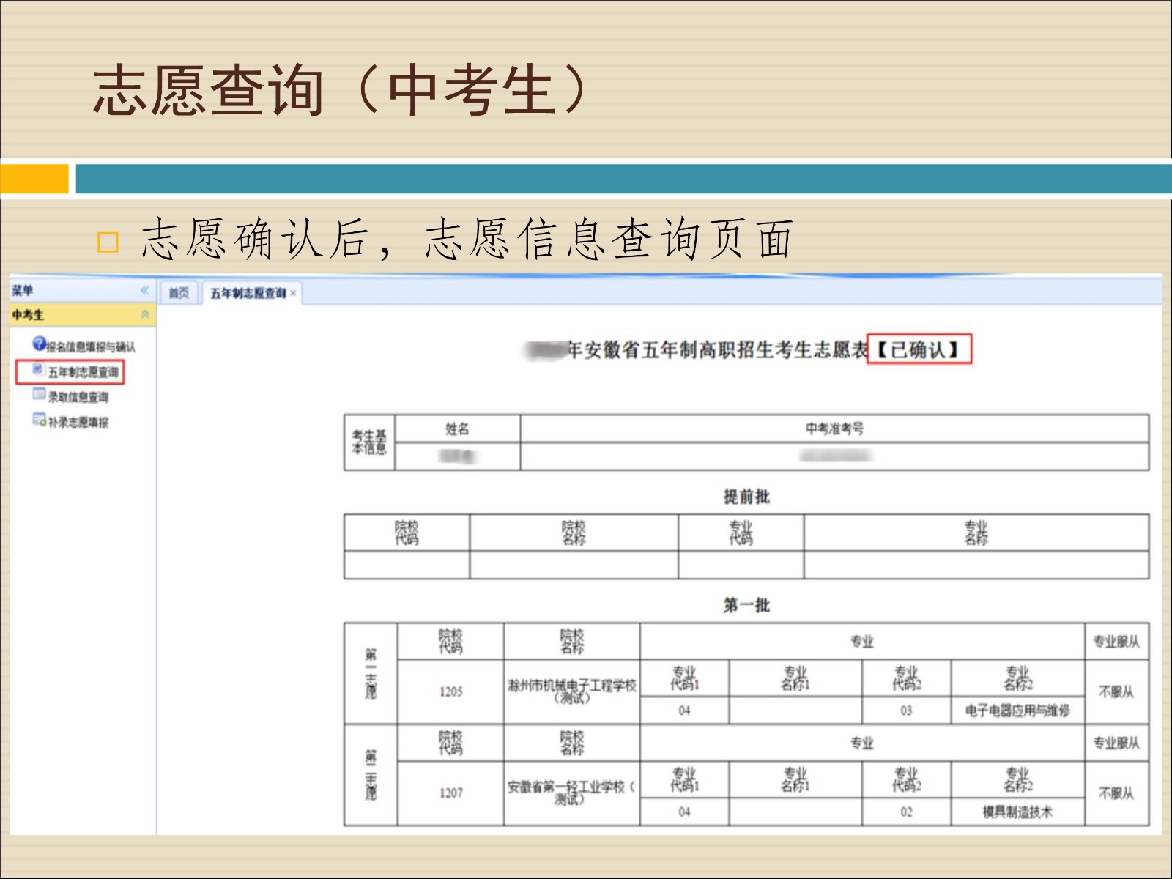Click the 滁州市机械电子工程学校 school name cell
Image resolution: width=1172 pixels, height=879 pixels.
pyautogui.click(x=571, y=691)
